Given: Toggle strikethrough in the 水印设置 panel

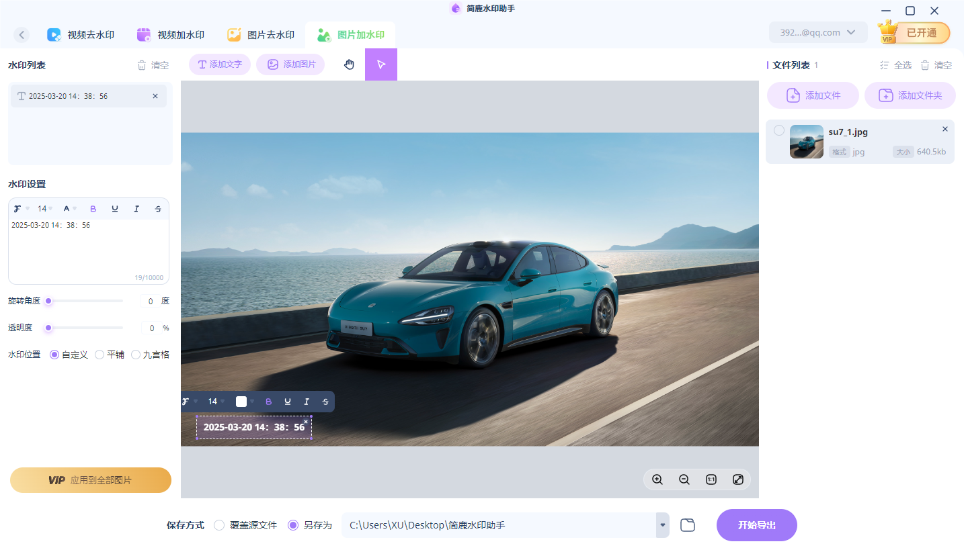Looking at the screenshot, I should click(x=158, y=209).
